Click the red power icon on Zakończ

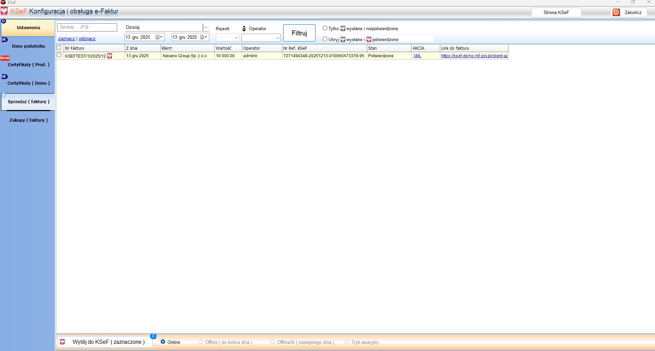coord(616,13)
